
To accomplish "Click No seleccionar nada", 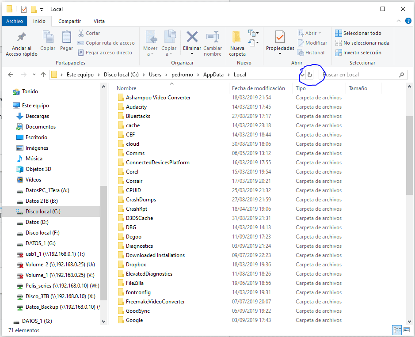I will (x=362, y=43).
